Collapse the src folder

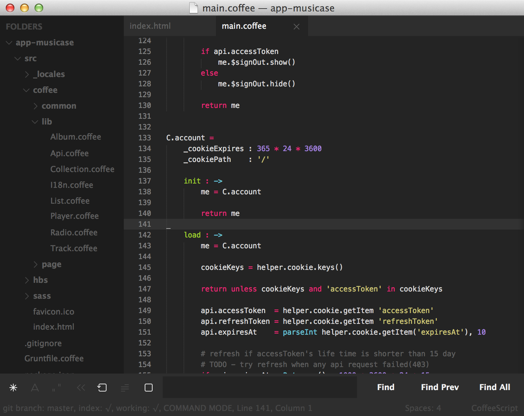(18, 58)
